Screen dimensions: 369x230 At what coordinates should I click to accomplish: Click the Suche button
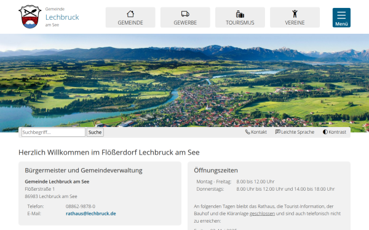(95, 132)
